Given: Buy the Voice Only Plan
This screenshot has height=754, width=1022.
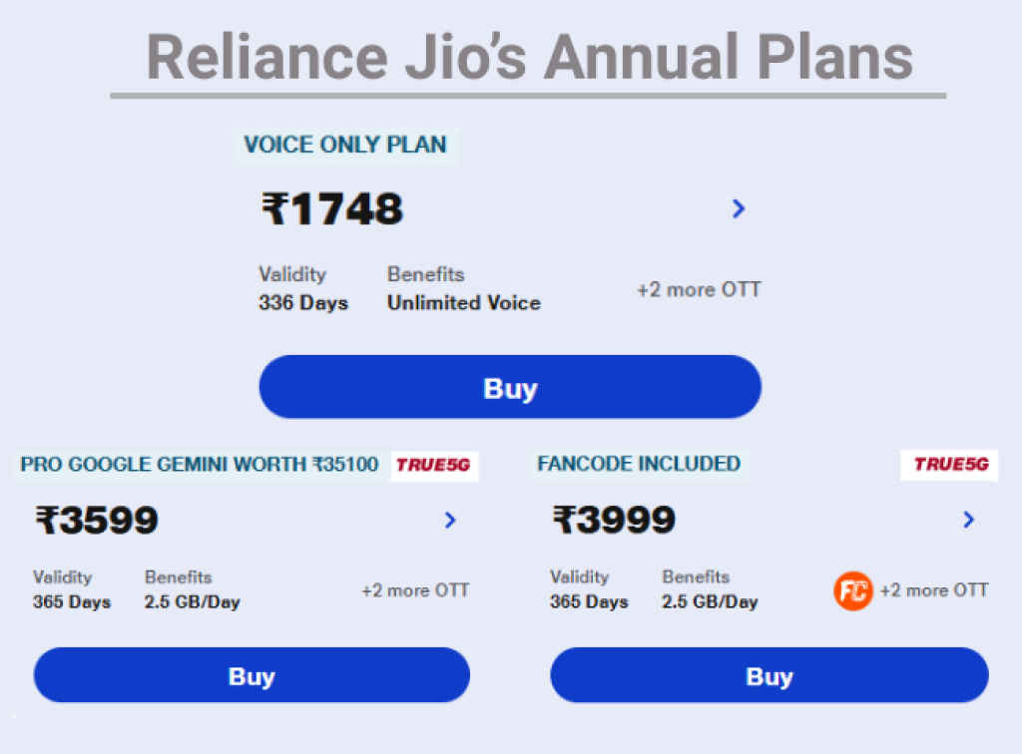Looking at the screenshot, I should coord(510,387).
